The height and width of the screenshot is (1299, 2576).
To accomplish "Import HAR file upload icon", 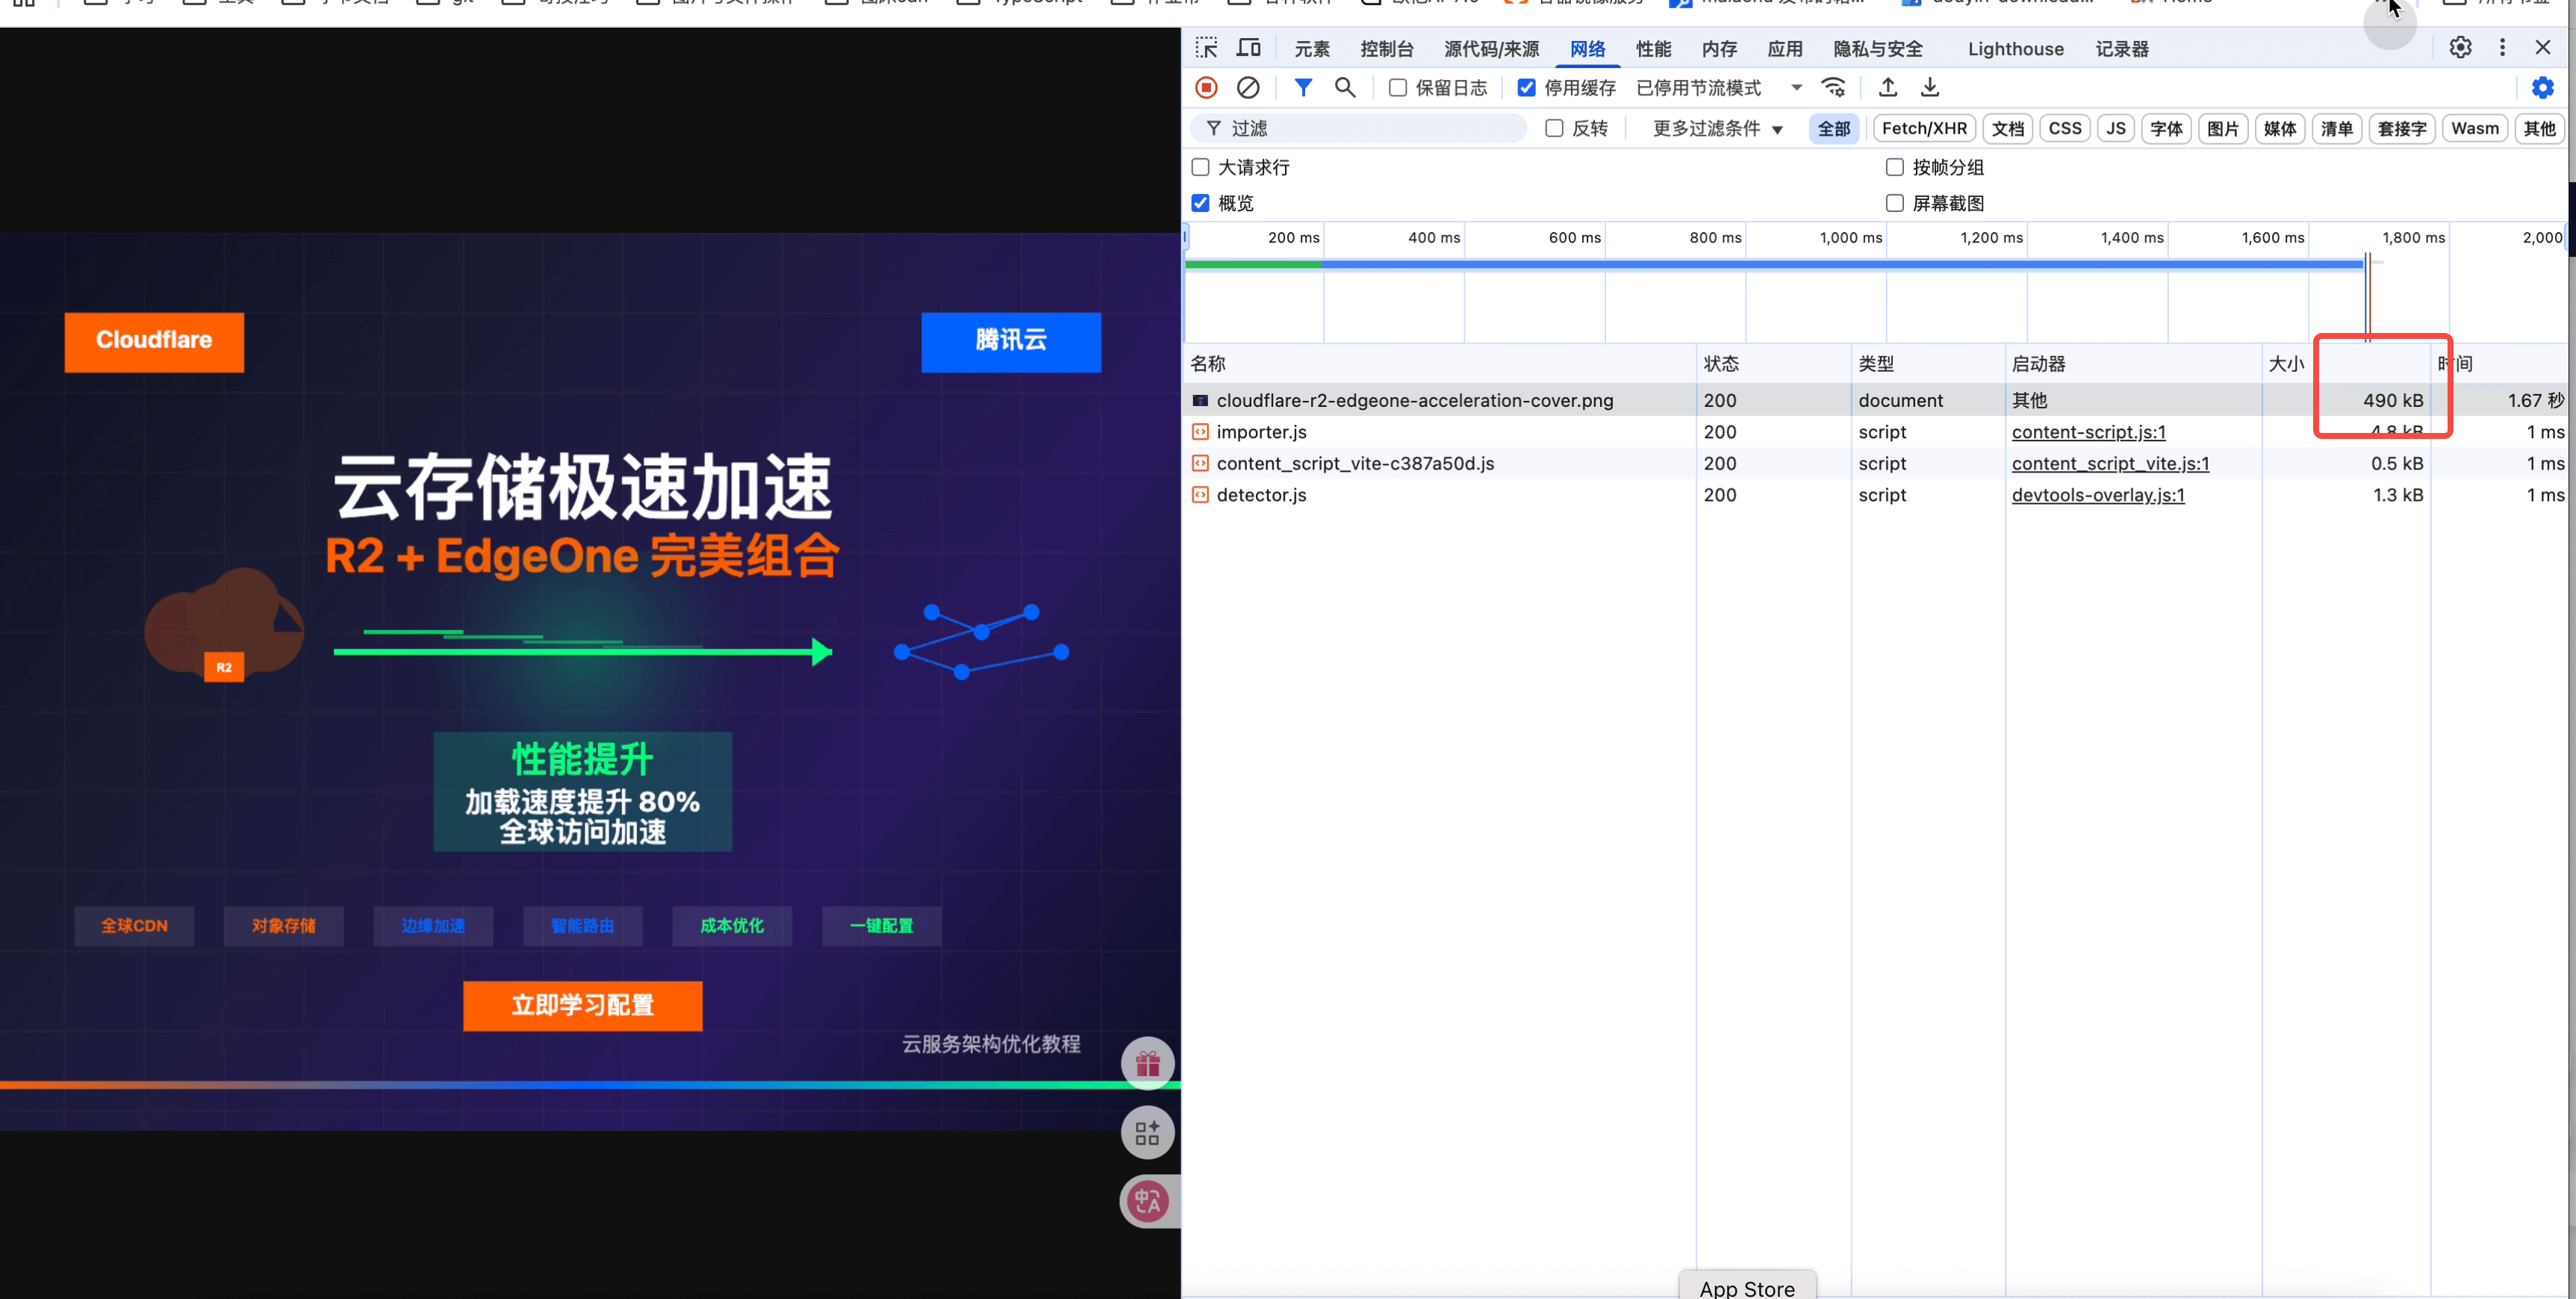I will (x=1888, y=88).
